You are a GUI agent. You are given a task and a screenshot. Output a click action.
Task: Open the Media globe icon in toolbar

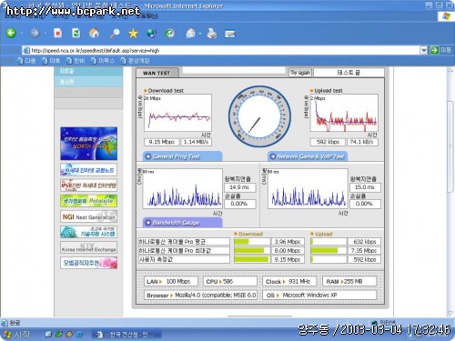[x=151, y=33]
